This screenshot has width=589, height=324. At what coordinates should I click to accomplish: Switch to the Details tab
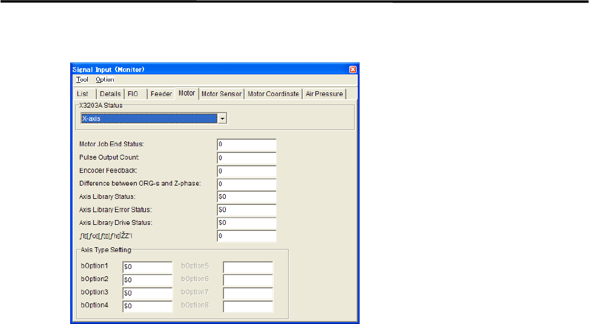(110, 94)
